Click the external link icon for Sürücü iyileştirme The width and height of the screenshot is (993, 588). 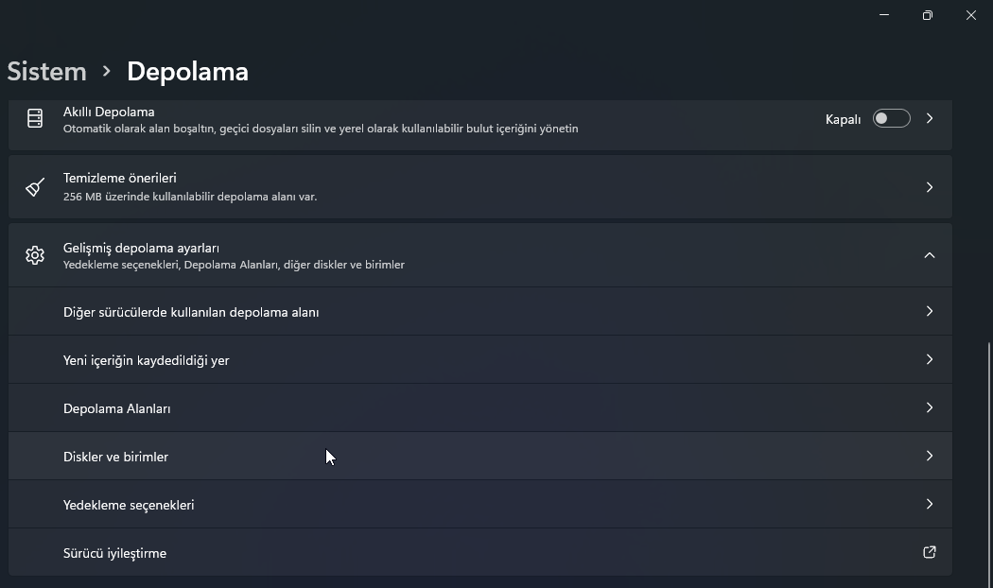click(929, 552)
